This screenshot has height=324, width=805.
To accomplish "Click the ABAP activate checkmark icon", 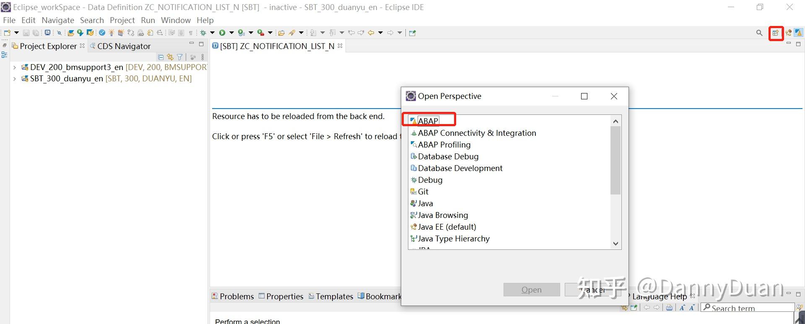I will point(102,33).
